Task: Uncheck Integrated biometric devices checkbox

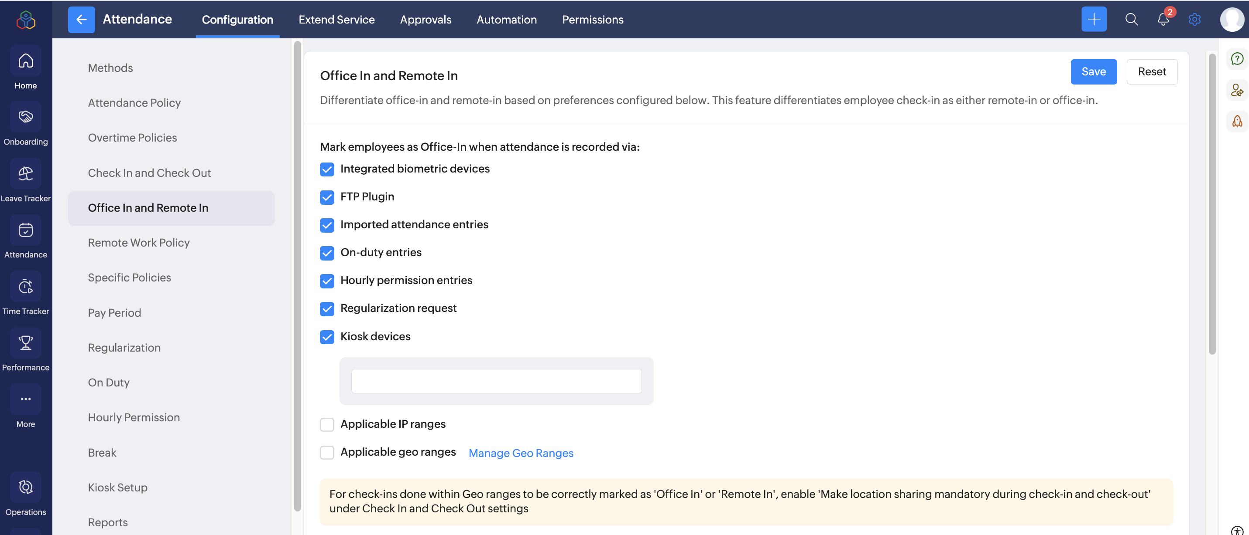Action: click(x=327, y=169)
